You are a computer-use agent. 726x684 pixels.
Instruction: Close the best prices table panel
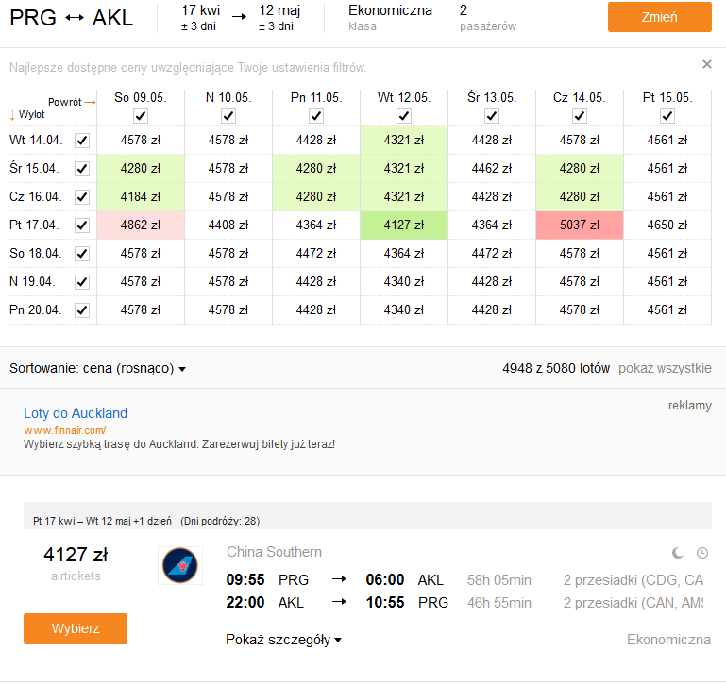[x=706, y=64]
